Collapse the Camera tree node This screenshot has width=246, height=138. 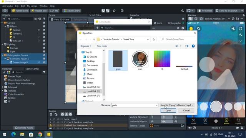2,23
